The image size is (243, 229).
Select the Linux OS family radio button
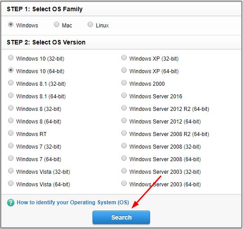(90, 24)
